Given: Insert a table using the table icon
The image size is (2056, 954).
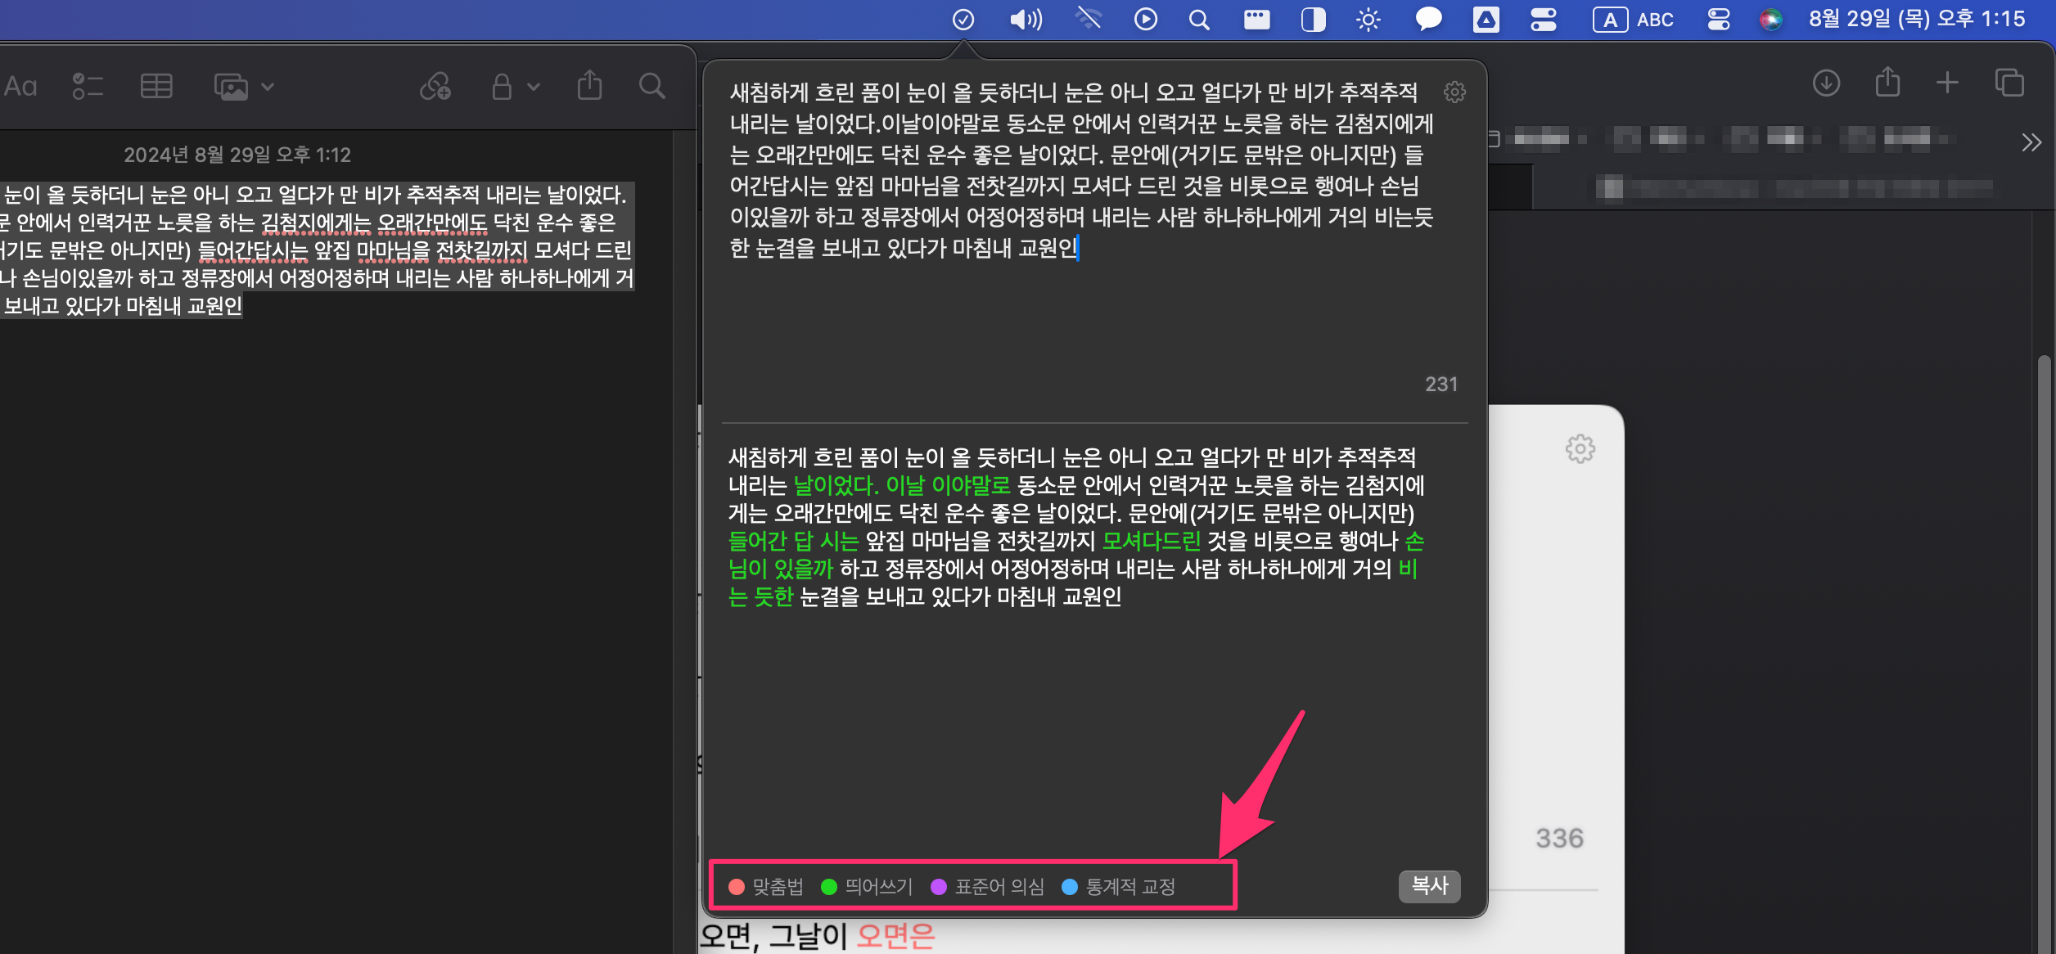Looking at the screenshot, I should [x=156, y=86].
